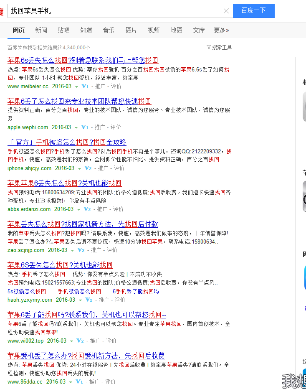This screenshot has width=306, height=389.
Task: Click 评价 for iphone.ahjcjy.com result
Action: pyautogui.click(x=119, y=168)
